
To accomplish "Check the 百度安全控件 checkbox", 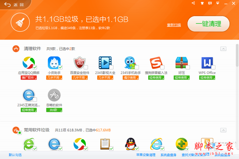I will (x=86, y=67).
